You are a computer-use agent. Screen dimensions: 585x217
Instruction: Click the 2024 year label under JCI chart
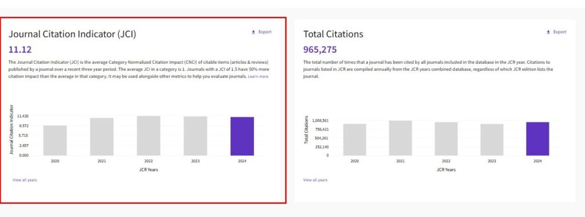coord(242,161)
